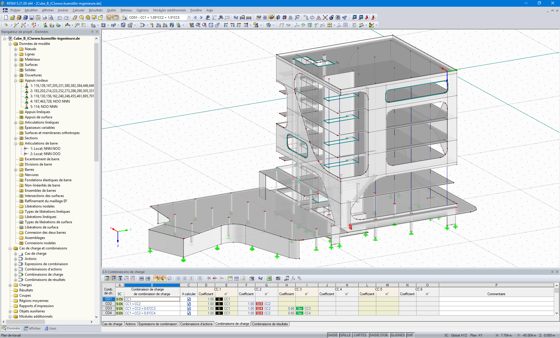Toggle 'A calculer' checkbox for CO1
The height and width of the screenshot is (338, 560).
[x=189, y=299]
